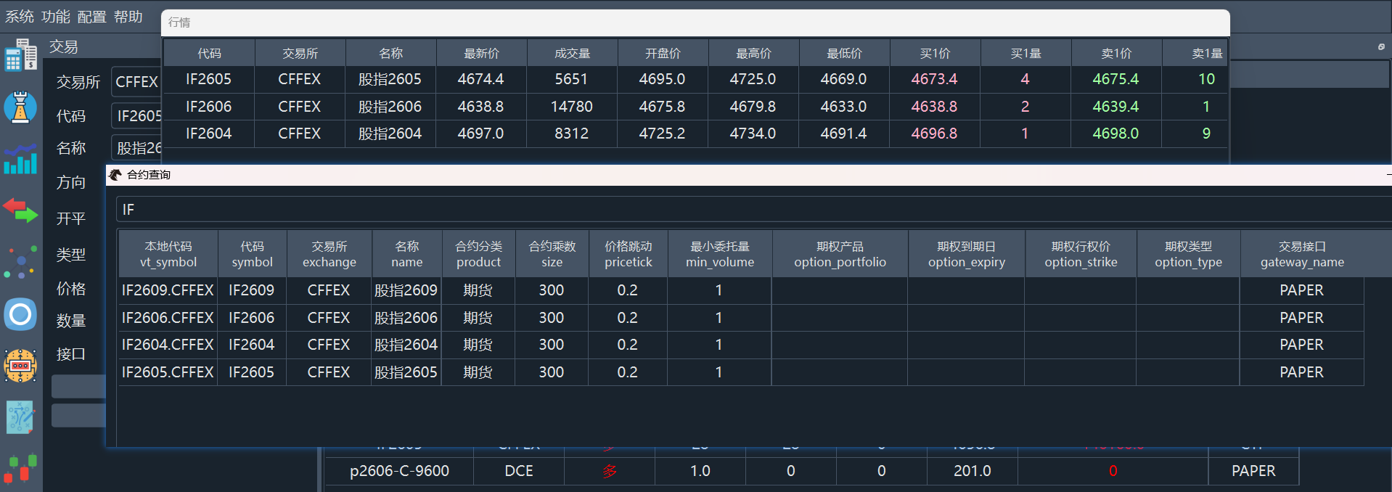Open the chess rook strategy icon
The height and width of the screenshot is (492, 1392).
(x=20, y=107)
